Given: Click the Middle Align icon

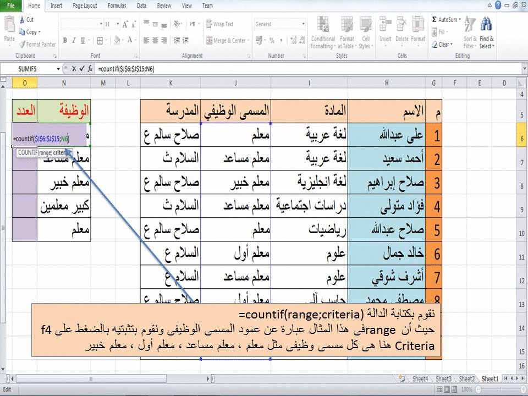Looking at the screenshot, I should [x=155, y=24].
